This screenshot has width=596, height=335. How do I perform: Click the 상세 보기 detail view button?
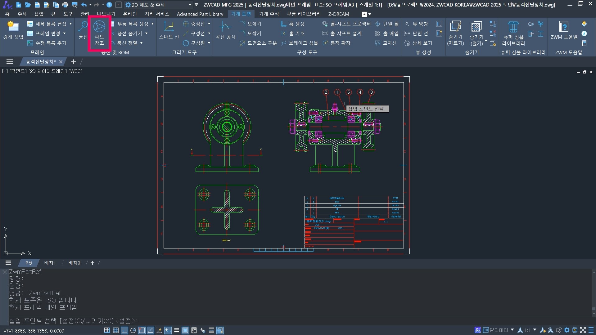pos(418,43)
